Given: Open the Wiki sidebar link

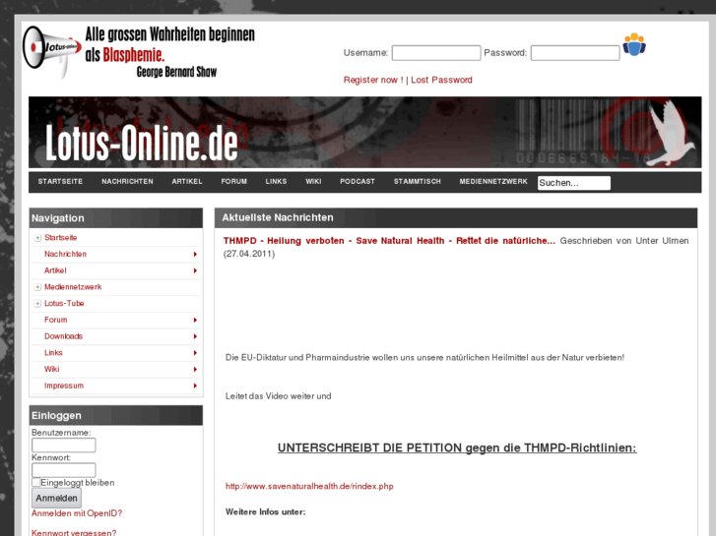Looking at the screenshot, I should tap(52, 369).
